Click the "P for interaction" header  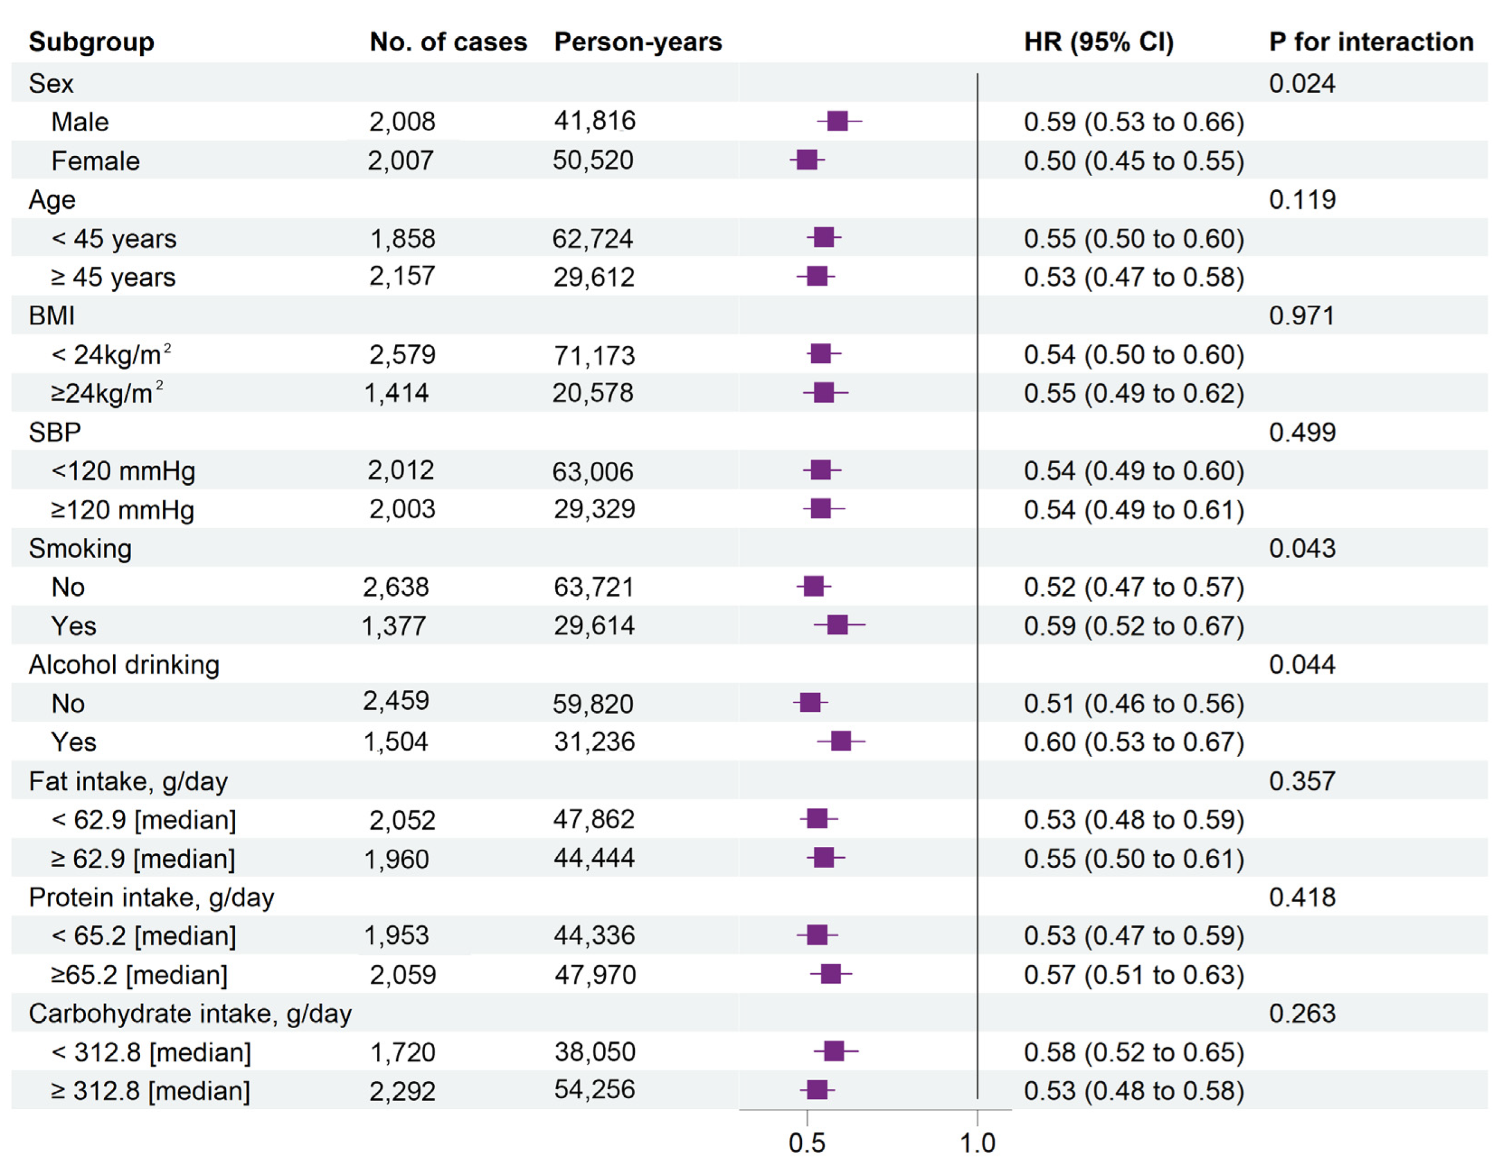pos(1371,42)
